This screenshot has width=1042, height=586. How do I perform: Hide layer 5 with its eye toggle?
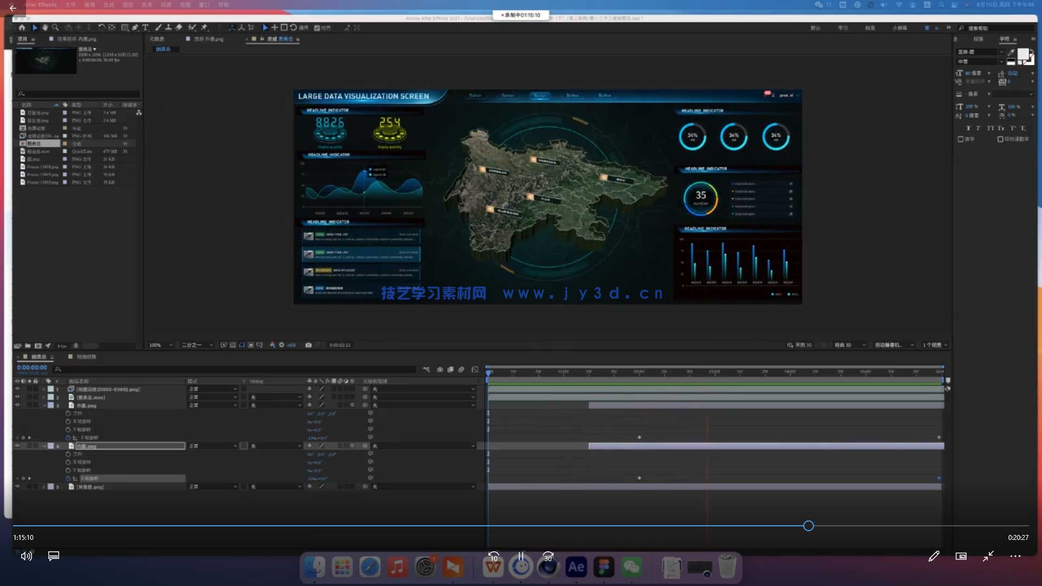click(x=17, y=487)
